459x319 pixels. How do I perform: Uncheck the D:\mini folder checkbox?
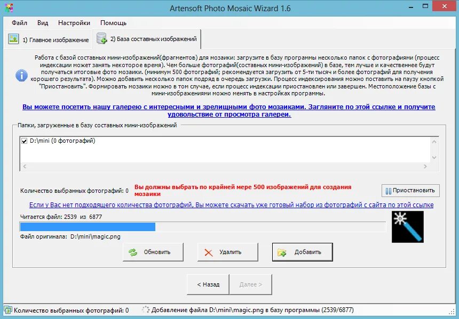pos(25,141)
